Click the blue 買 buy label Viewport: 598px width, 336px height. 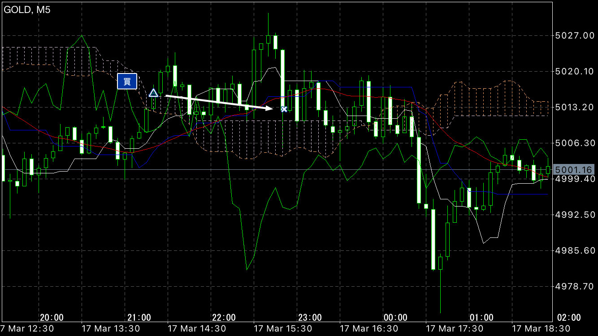(x=127, y=81)
